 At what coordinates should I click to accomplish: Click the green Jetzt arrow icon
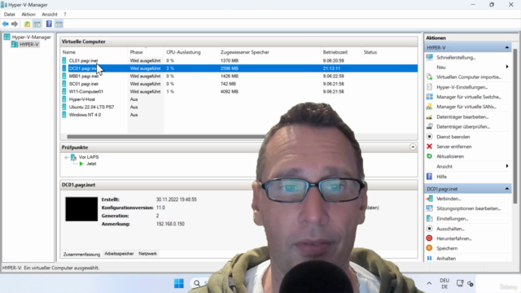(x=81, y=164)
